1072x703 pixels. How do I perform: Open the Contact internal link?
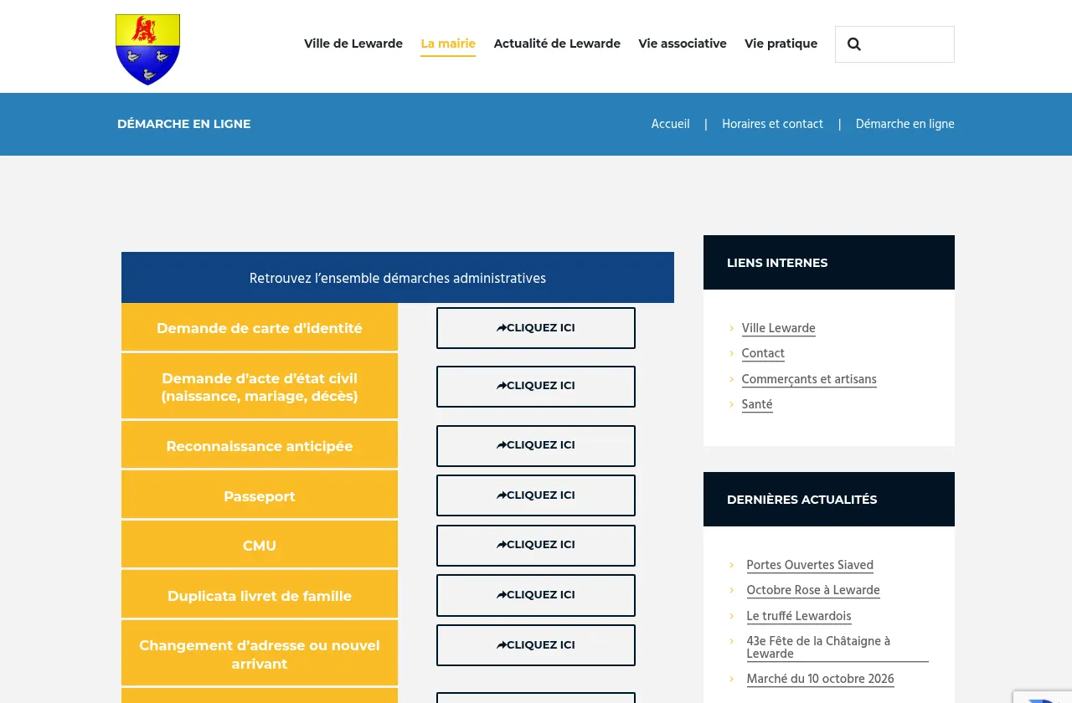tap(763, 353)
